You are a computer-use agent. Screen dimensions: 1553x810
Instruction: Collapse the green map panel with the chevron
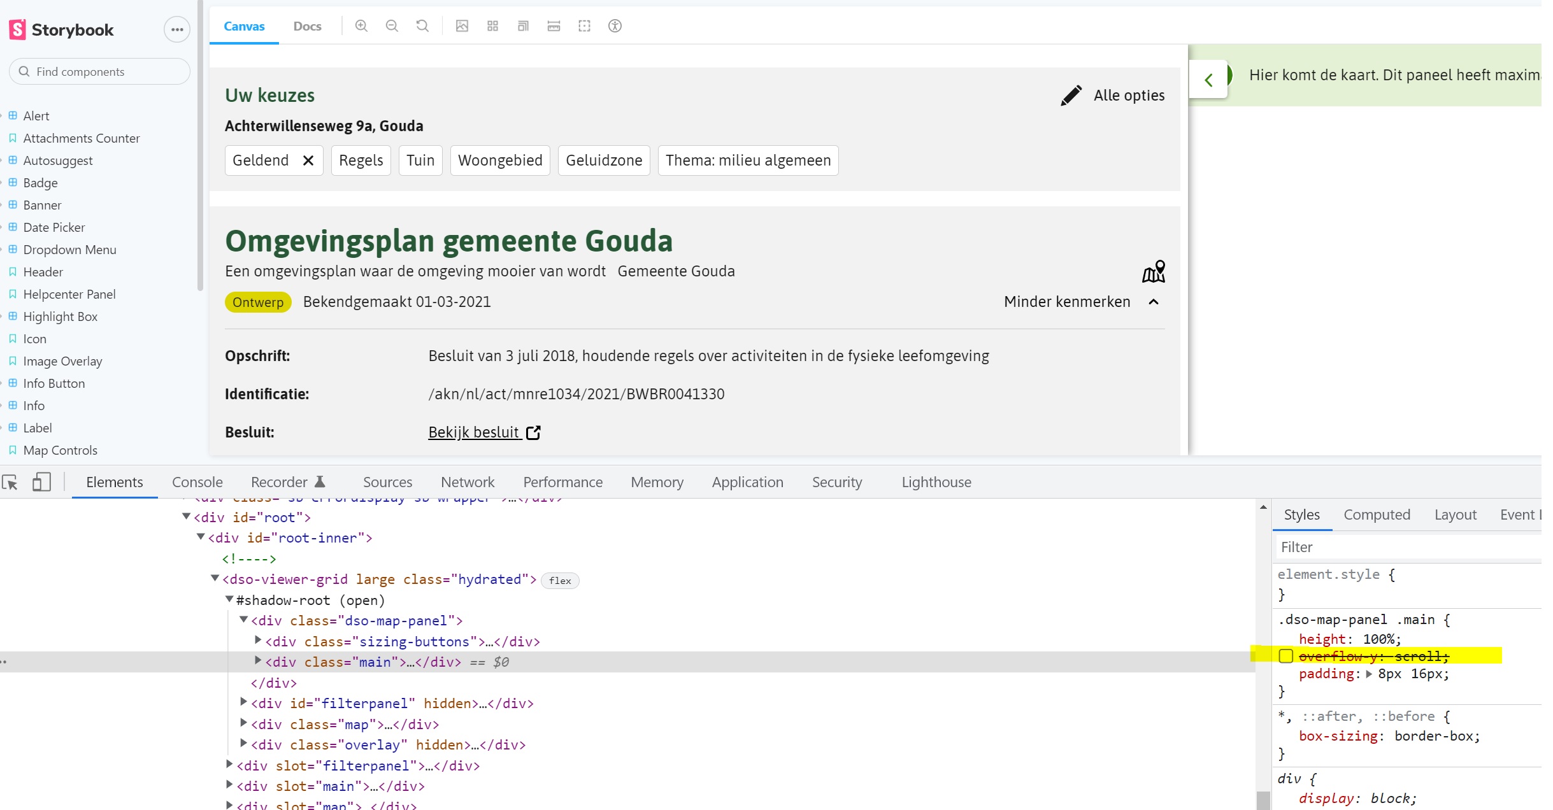pyautogui.click(x=1208, y=79)
